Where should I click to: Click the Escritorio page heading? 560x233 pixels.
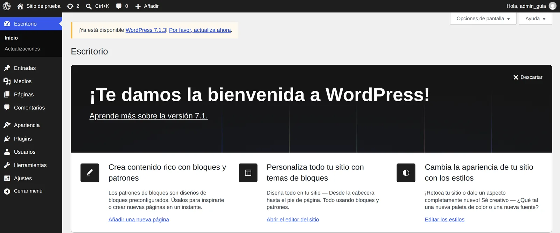pyautogui.click(x=89, y=51)
